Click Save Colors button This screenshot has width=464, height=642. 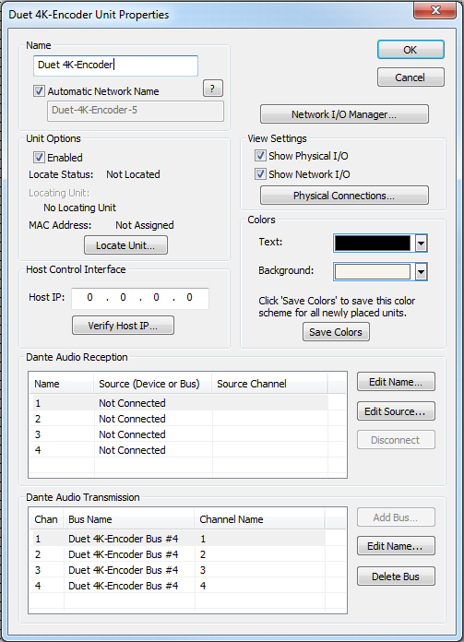point(336,332)
